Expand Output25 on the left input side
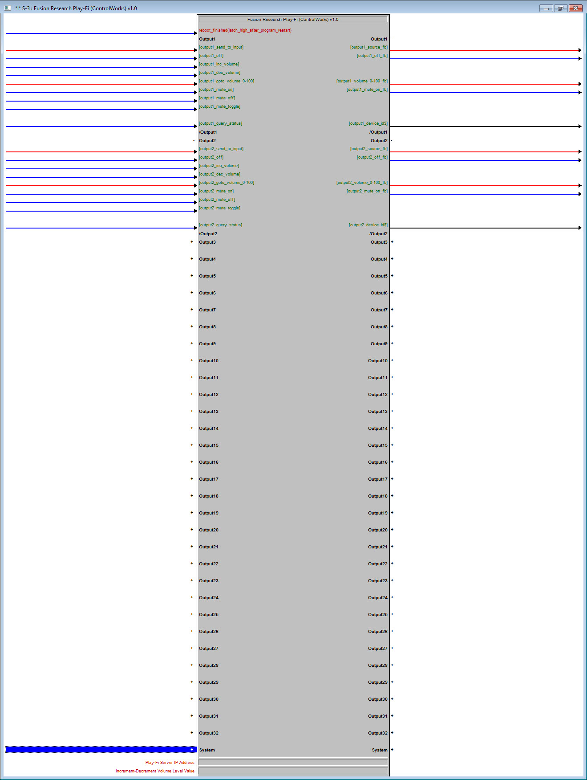Image resolution: width=587 pixels, height=780 pixels. 192,614
